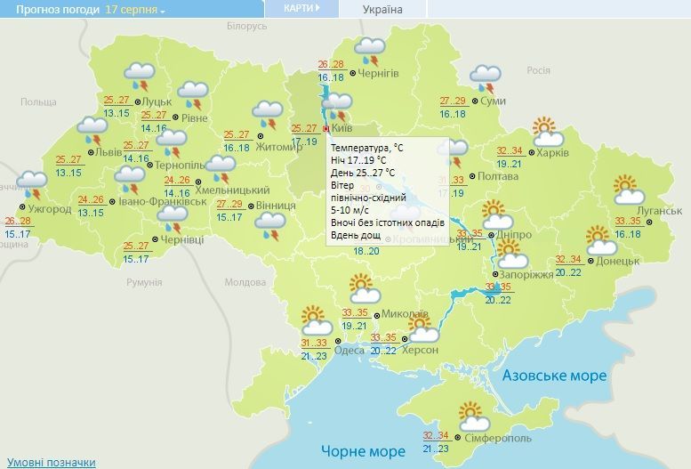Select the Одеса city marker dot
The height and width of the screenshot is (469, 691).
click(338, 341)
